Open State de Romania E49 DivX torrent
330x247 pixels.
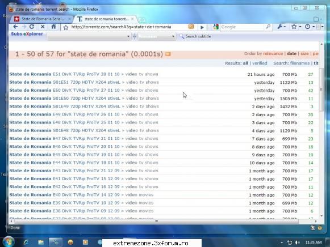point(64,114)
